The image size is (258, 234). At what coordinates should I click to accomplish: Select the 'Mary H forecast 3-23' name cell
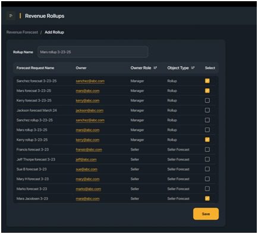click(33, 179)
